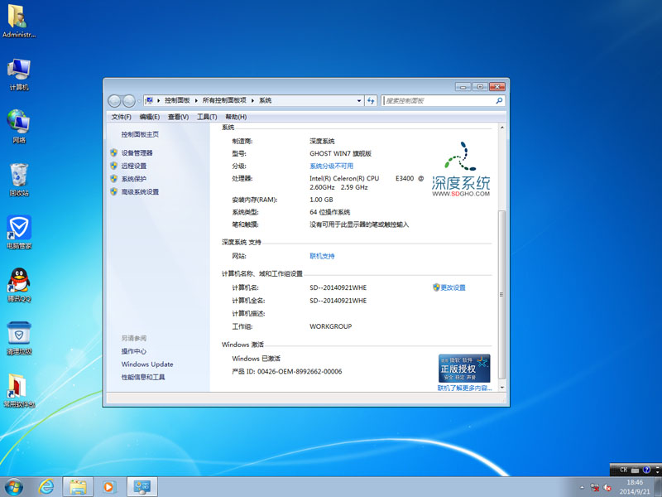The image size is (662, 497).
Task: Click the show desktop button
Action: [658, 487]
